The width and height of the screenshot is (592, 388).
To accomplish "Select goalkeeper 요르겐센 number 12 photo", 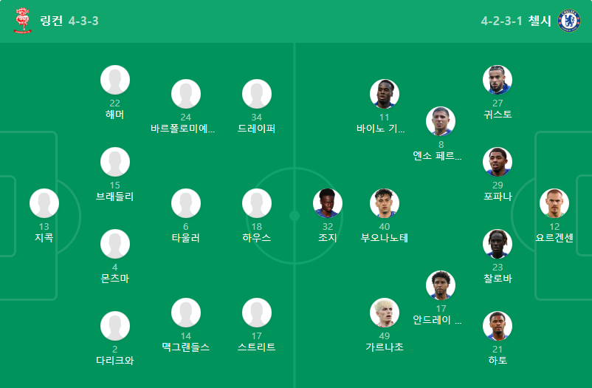I will pyautogui.click(x=554, y=203).
